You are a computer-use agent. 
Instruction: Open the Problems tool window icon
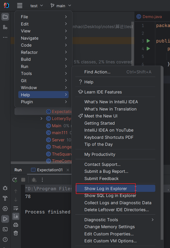tap(5, 240)
